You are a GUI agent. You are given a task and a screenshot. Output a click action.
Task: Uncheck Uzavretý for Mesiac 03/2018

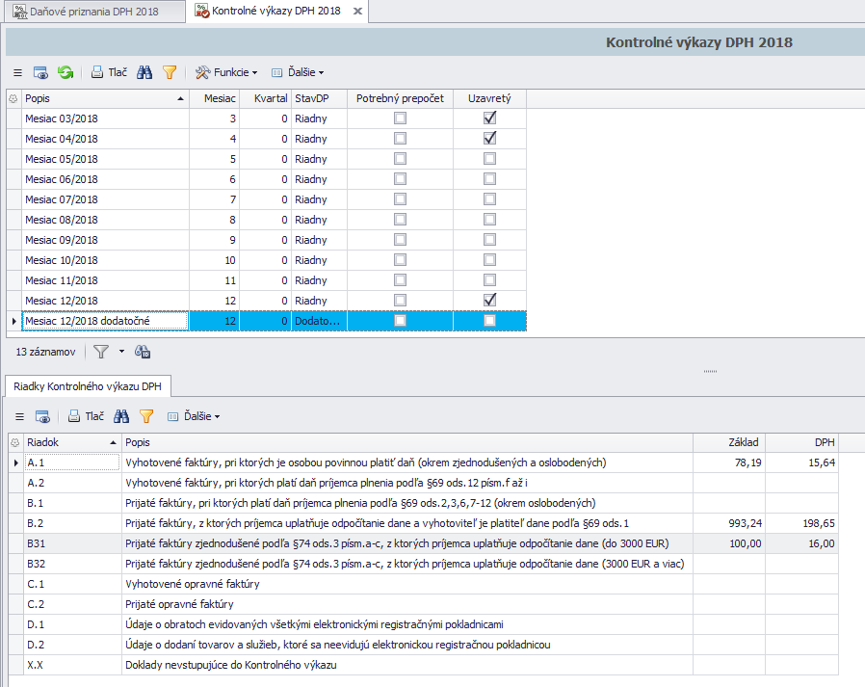489,119
